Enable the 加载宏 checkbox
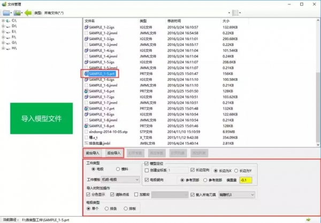 (x=136, y=195)
